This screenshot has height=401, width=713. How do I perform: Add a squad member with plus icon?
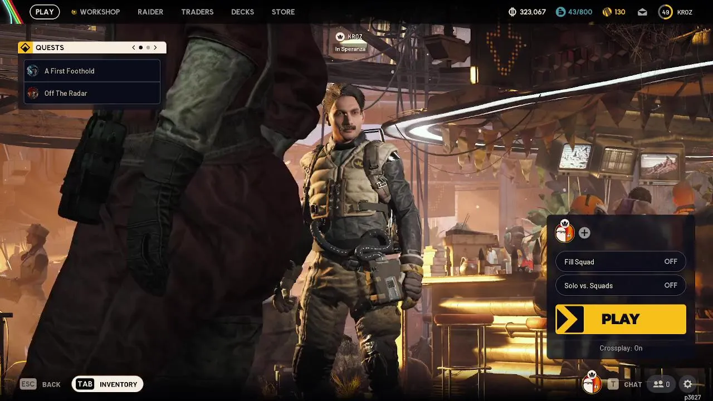click(584, 233)
